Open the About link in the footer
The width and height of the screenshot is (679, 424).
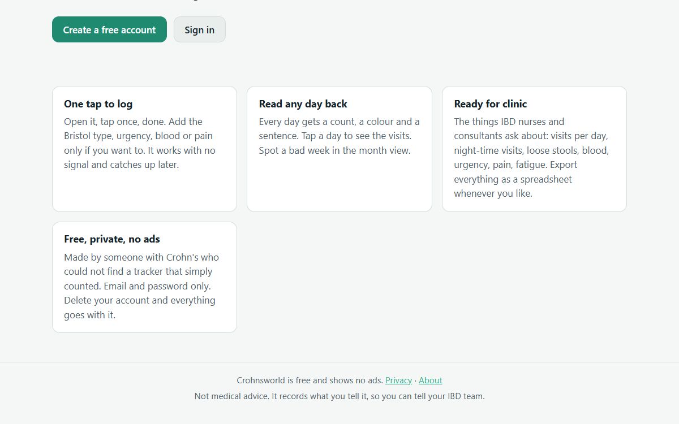pyautogui.click(x=431, y=380)
